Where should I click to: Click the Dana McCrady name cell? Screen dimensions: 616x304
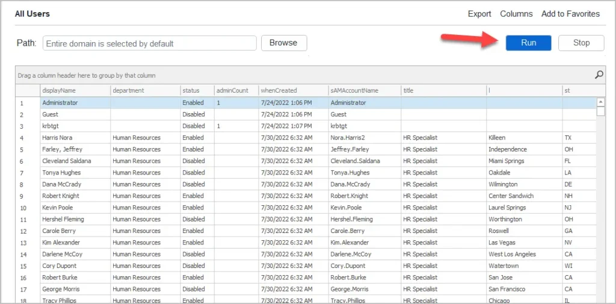(x=75, y=184)
